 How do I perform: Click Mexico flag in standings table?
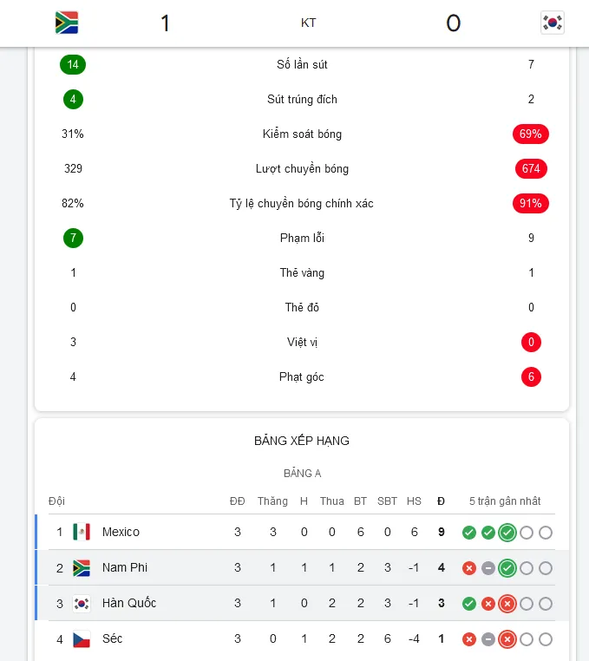click(x=82, y=532)
